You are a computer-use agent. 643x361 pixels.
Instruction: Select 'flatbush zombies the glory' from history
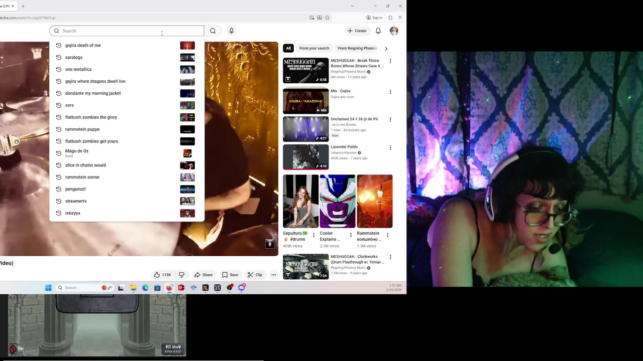127,117
